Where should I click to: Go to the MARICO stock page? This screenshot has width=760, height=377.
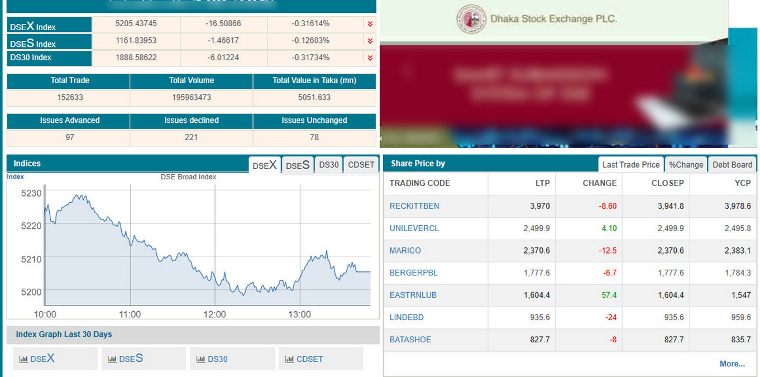pos(405,251)
